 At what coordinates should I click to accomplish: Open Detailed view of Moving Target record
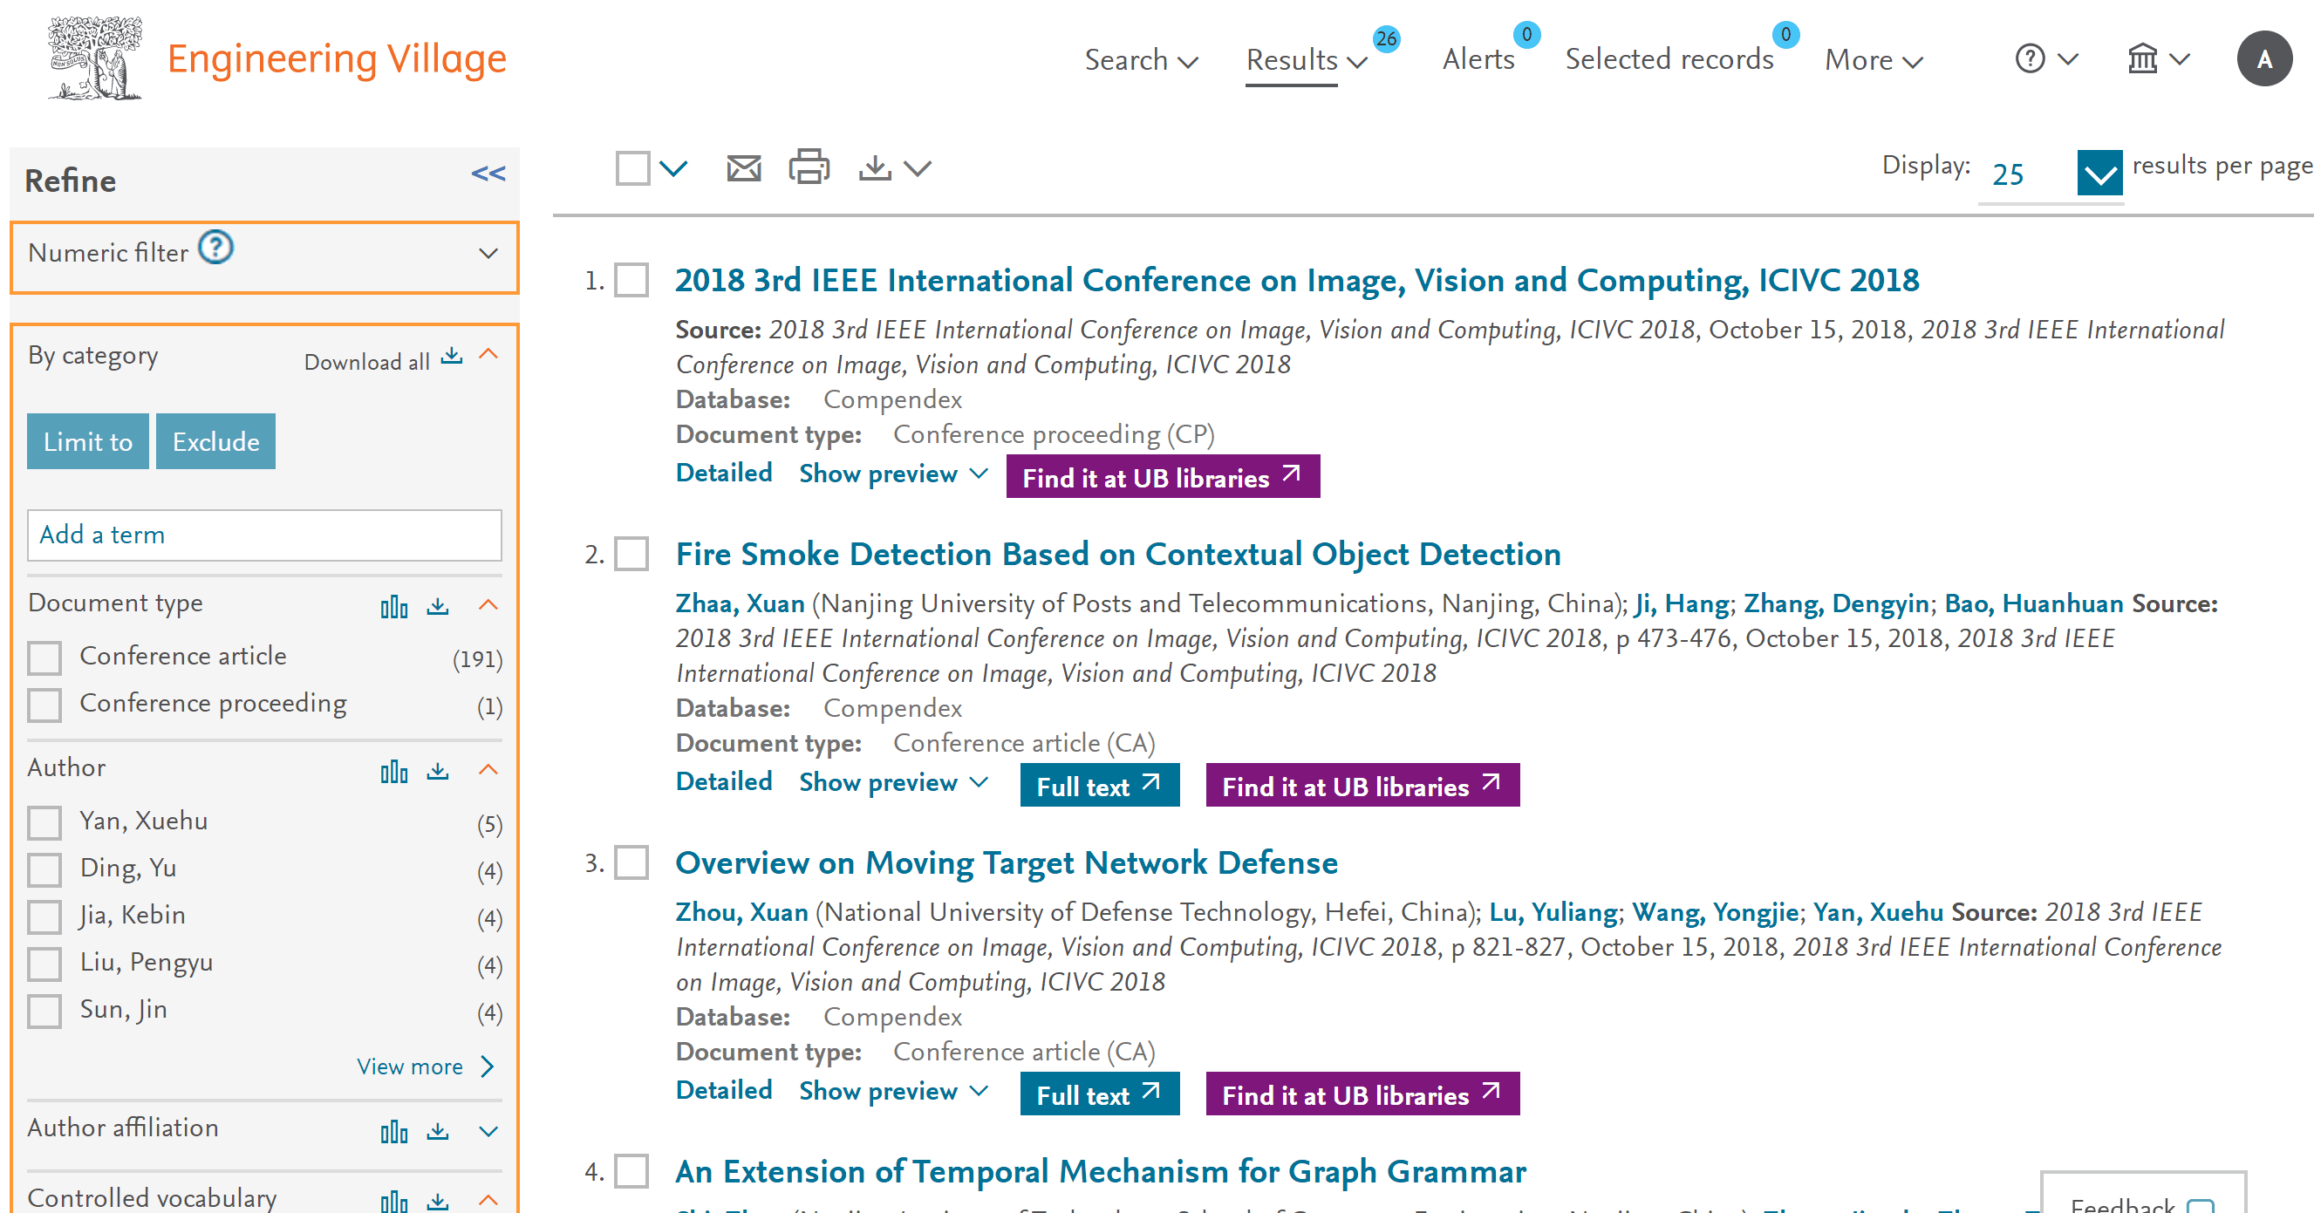pos(723,1090)
